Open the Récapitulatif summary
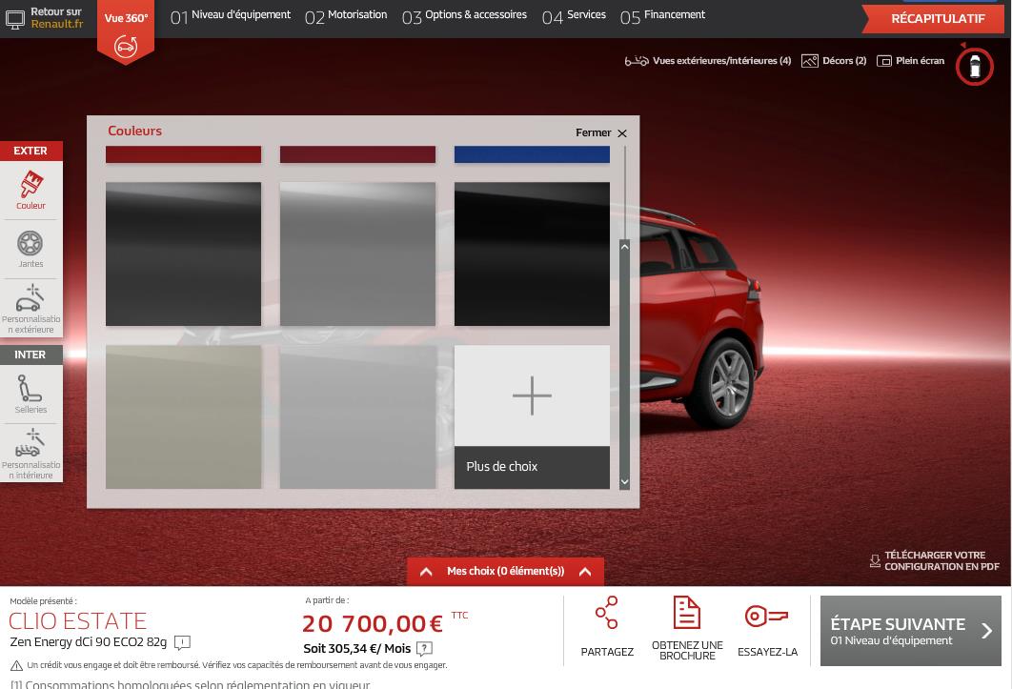The height and width of the screenshot is (689, 1012). 933,19
